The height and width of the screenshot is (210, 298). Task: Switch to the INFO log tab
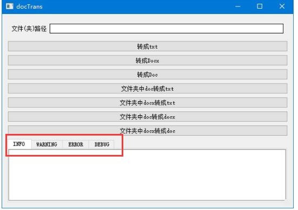coord(19,144)
